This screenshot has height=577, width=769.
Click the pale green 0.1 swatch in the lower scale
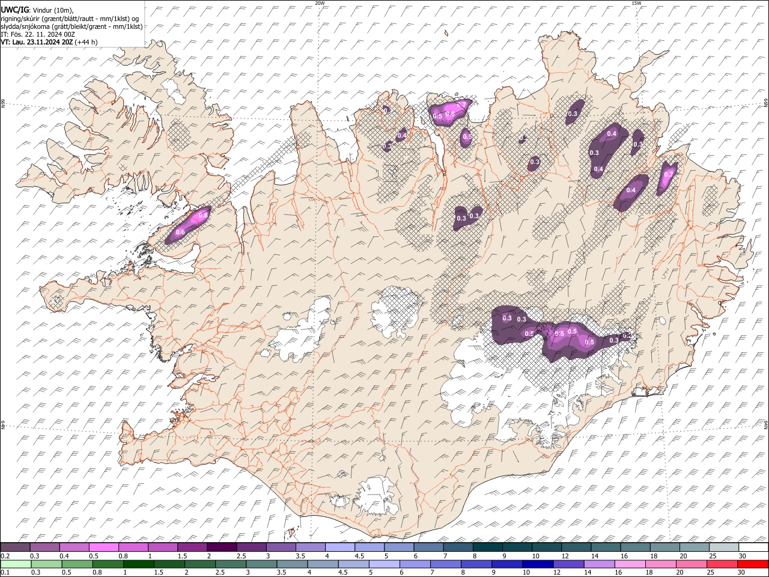[16, 564]
